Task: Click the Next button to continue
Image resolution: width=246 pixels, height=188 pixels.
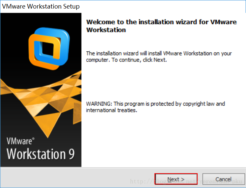Action: (x=176, y=179)
